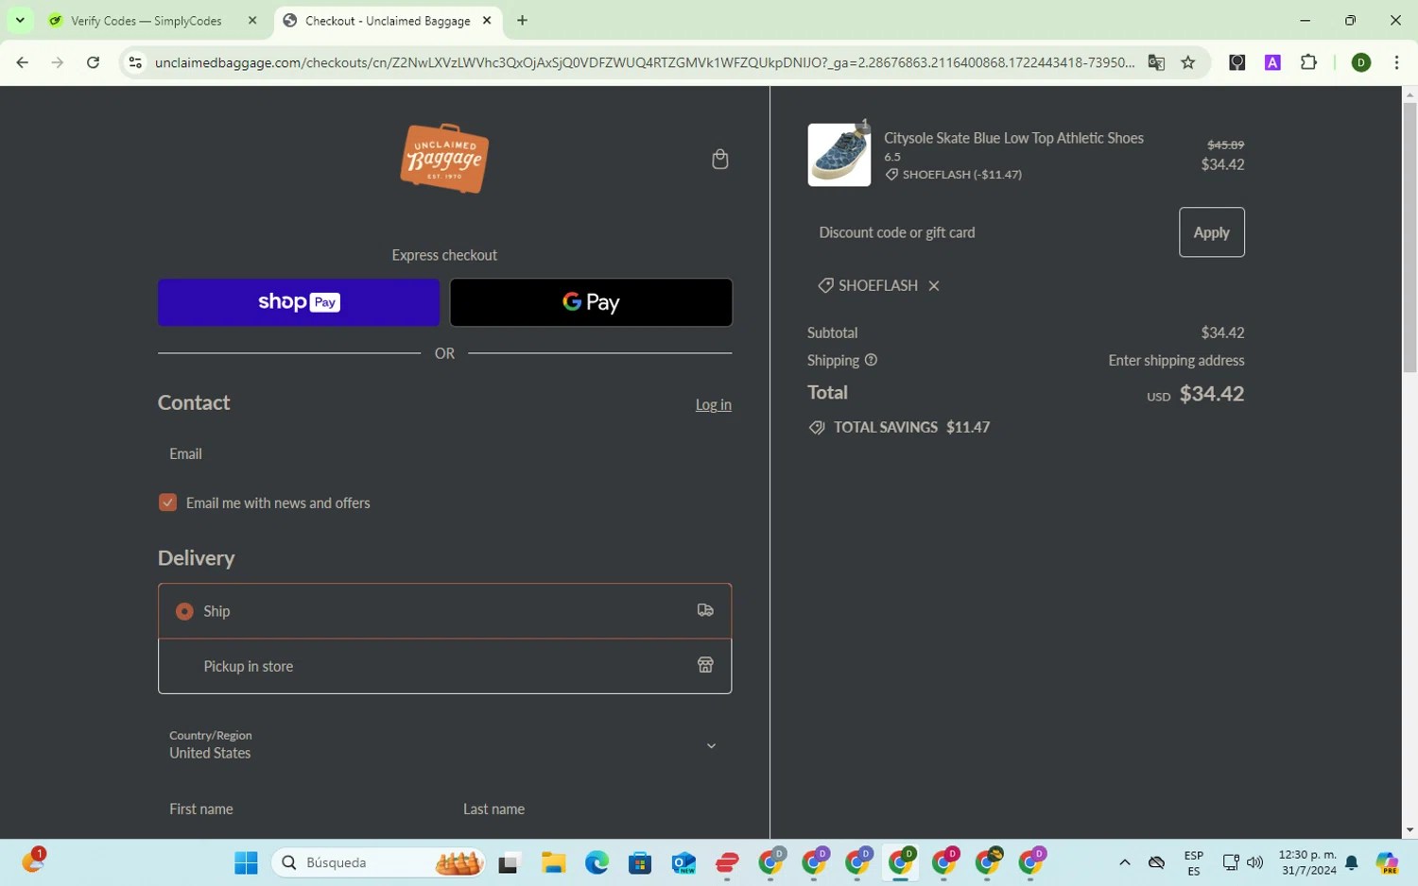Viewport: 1418px width, 886px height.
Task: Click the Unclaimed Baggage logo
Action: pyautogui.click(x=444, y=159)
